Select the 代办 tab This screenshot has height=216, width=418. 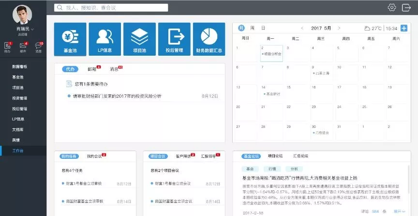point(70,69)
